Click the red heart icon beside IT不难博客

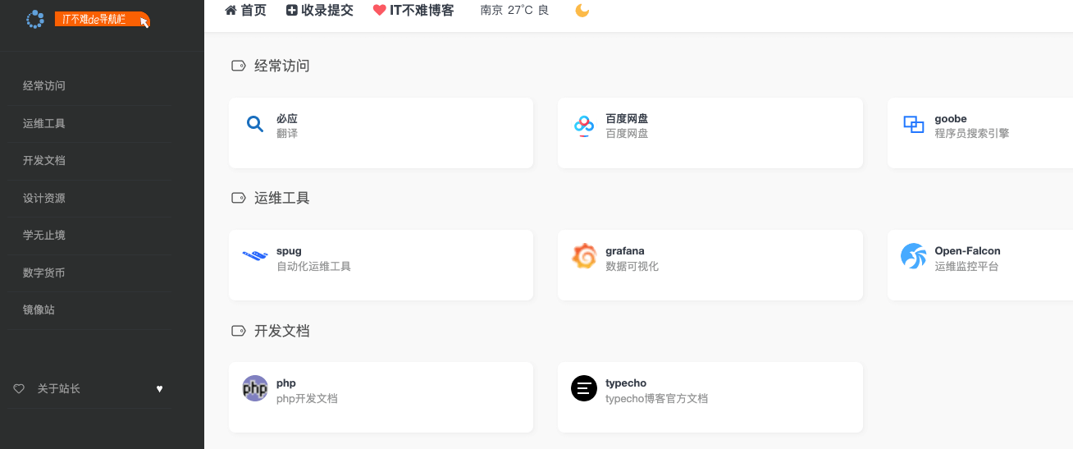[379, 11]
